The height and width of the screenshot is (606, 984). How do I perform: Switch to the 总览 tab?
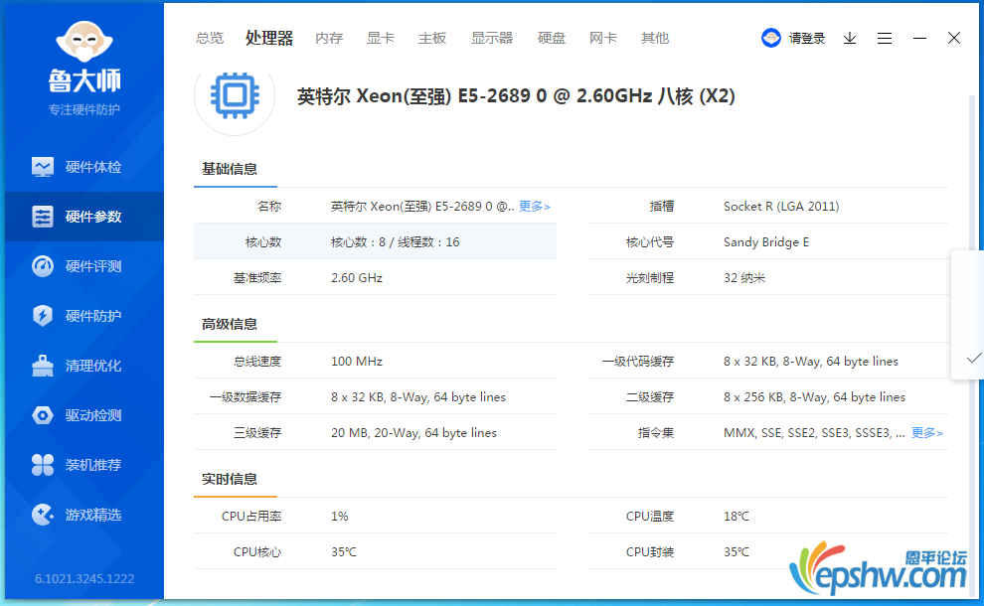[209, 39]
